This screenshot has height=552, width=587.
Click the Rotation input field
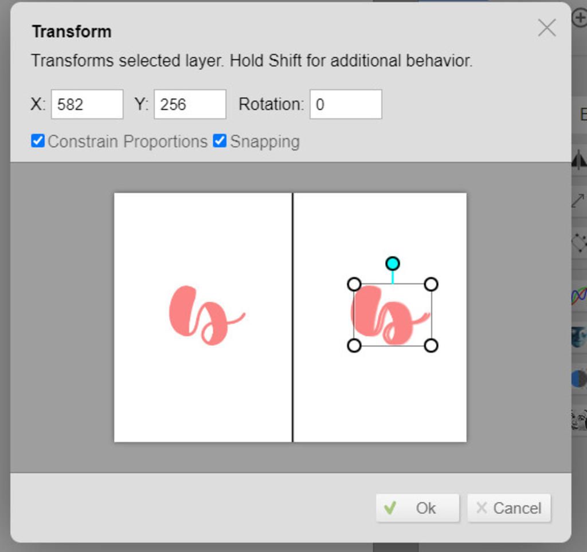pos(346,104)
